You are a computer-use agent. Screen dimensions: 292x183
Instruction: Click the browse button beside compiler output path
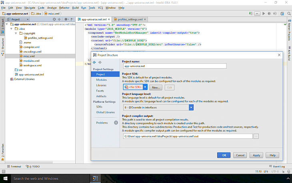pyautogui.click(x=256, y=136)
